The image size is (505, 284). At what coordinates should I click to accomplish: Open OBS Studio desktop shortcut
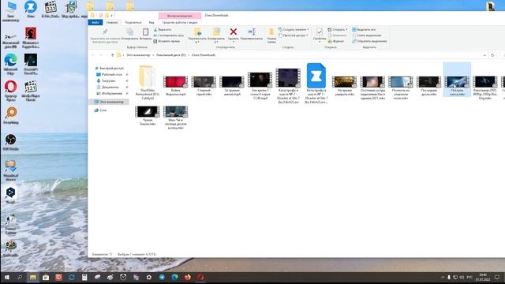pos(10,142)
